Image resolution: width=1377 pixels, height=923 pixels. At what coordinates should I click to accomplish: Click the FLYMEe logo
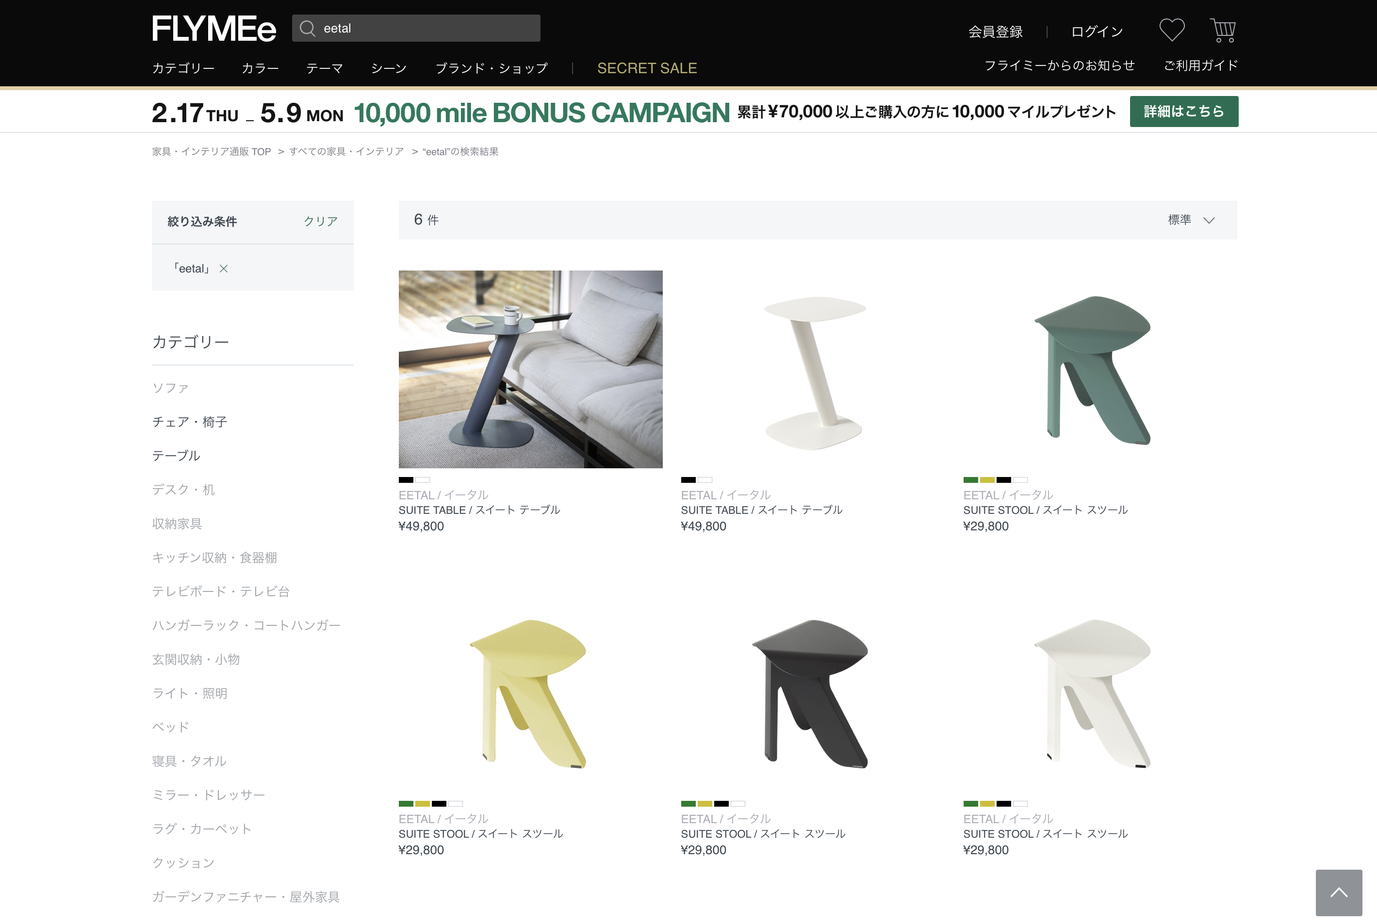214,29
